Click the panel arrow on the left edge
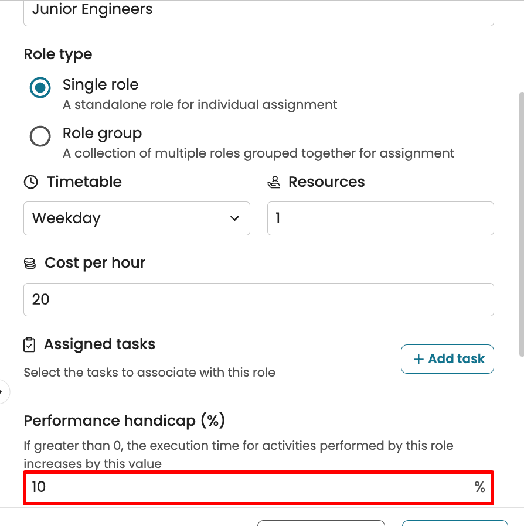The image size is (524, 526). (2, 391)
